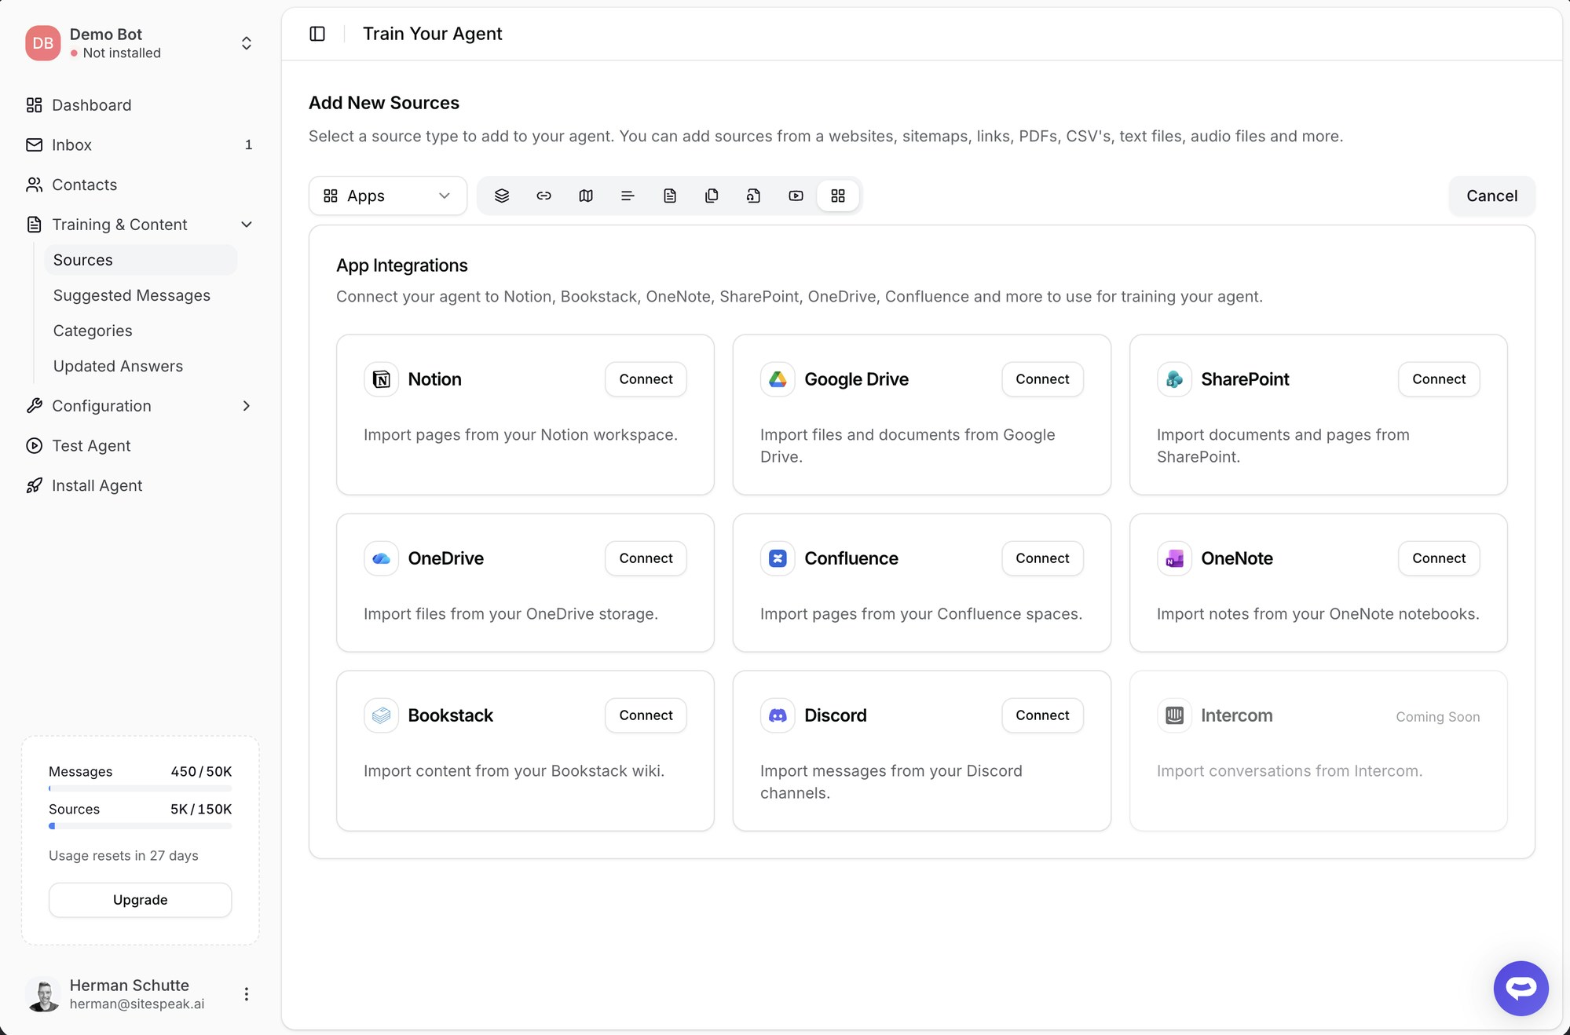Viewport: 1570px width, 1035px height.
Task: Open Herman Schutte's account options menu
Action: pos(246,993)
